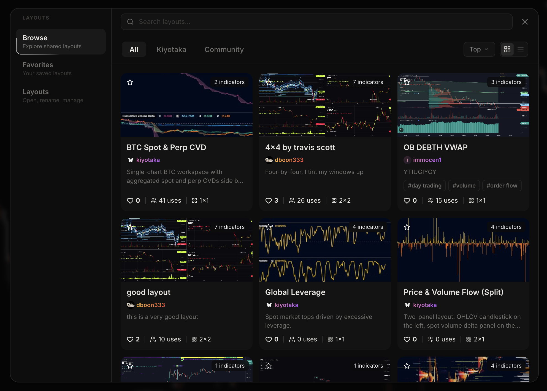Screen dimensions: 547x391
Task: Click the #order flow tag
Action: click(x=502, y=186)
